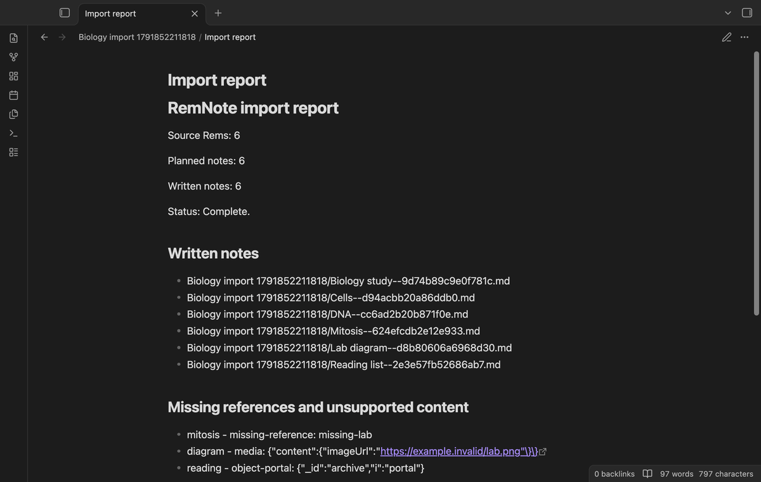The image size is (761, 482).
Task: Open the example.invalid/lab.png link
Action: (x=459, y=452)
